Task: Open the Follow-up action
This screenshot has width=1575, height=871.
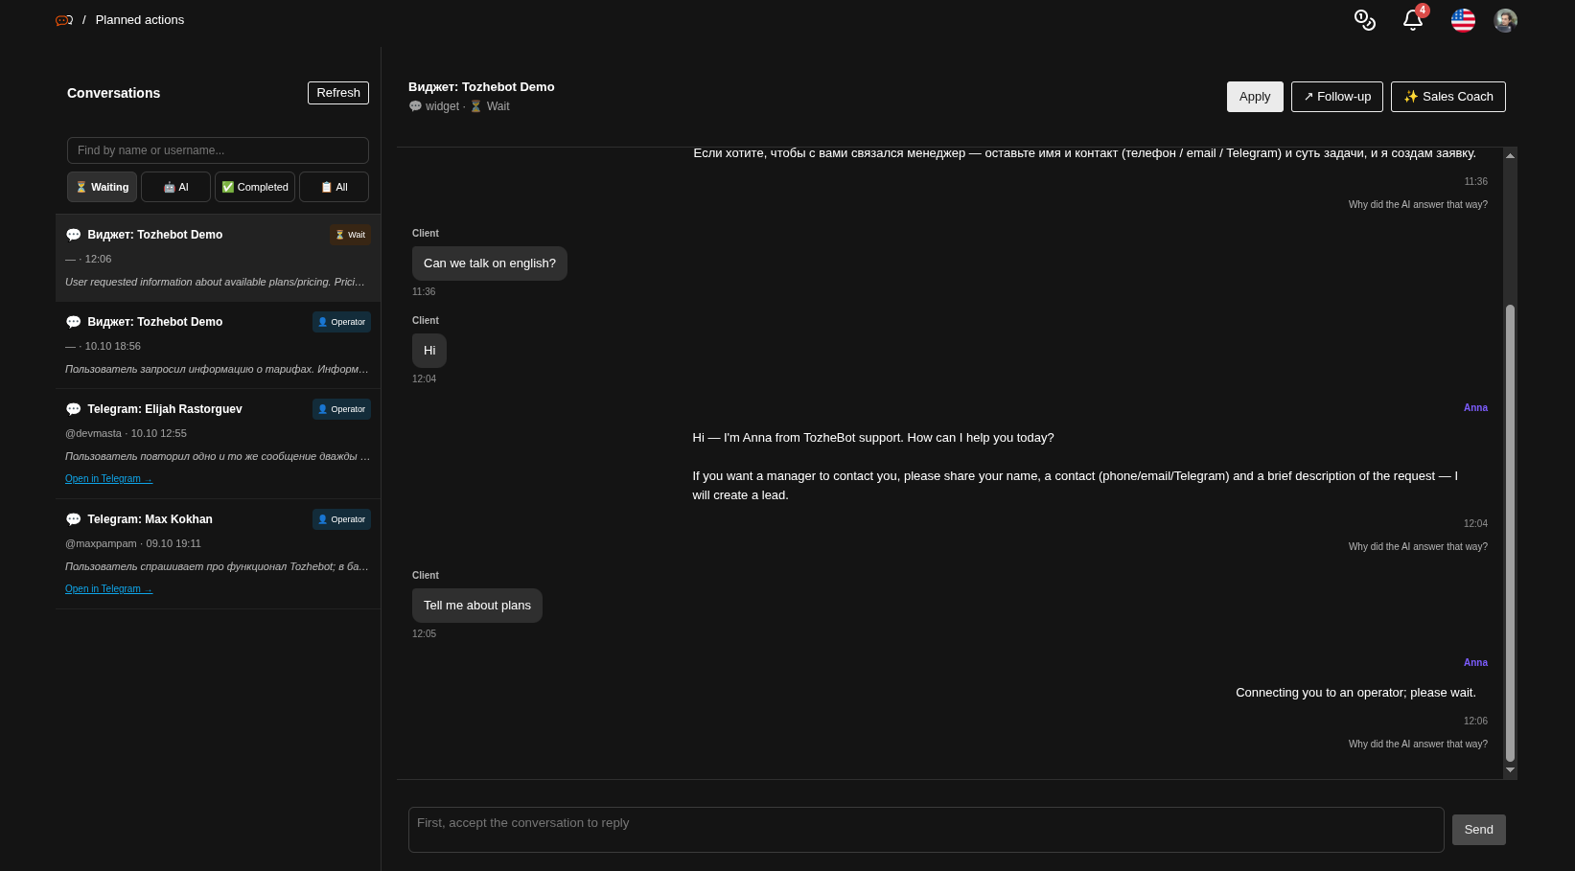Action: point(1337,97)
